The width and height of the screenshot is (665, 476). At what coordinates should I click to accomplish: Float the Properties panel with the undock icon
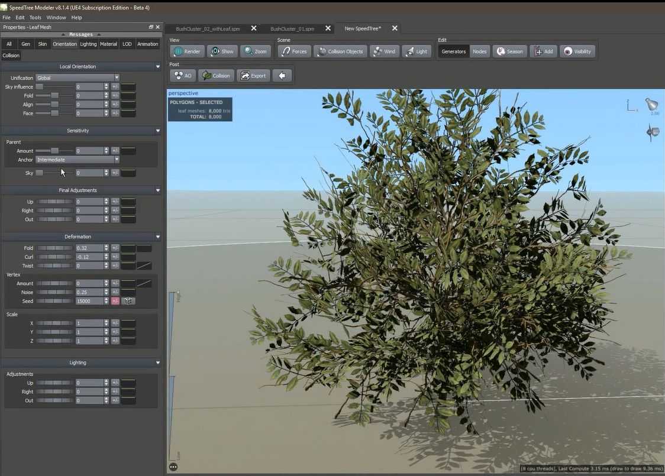151,27
